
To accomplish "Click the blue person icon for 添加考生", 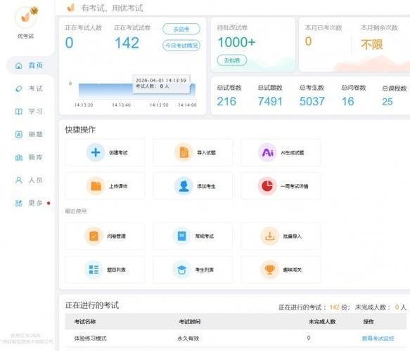I will (184, 186).
